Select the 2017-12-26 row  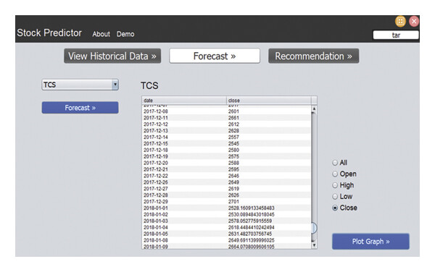tap(227, 182)
